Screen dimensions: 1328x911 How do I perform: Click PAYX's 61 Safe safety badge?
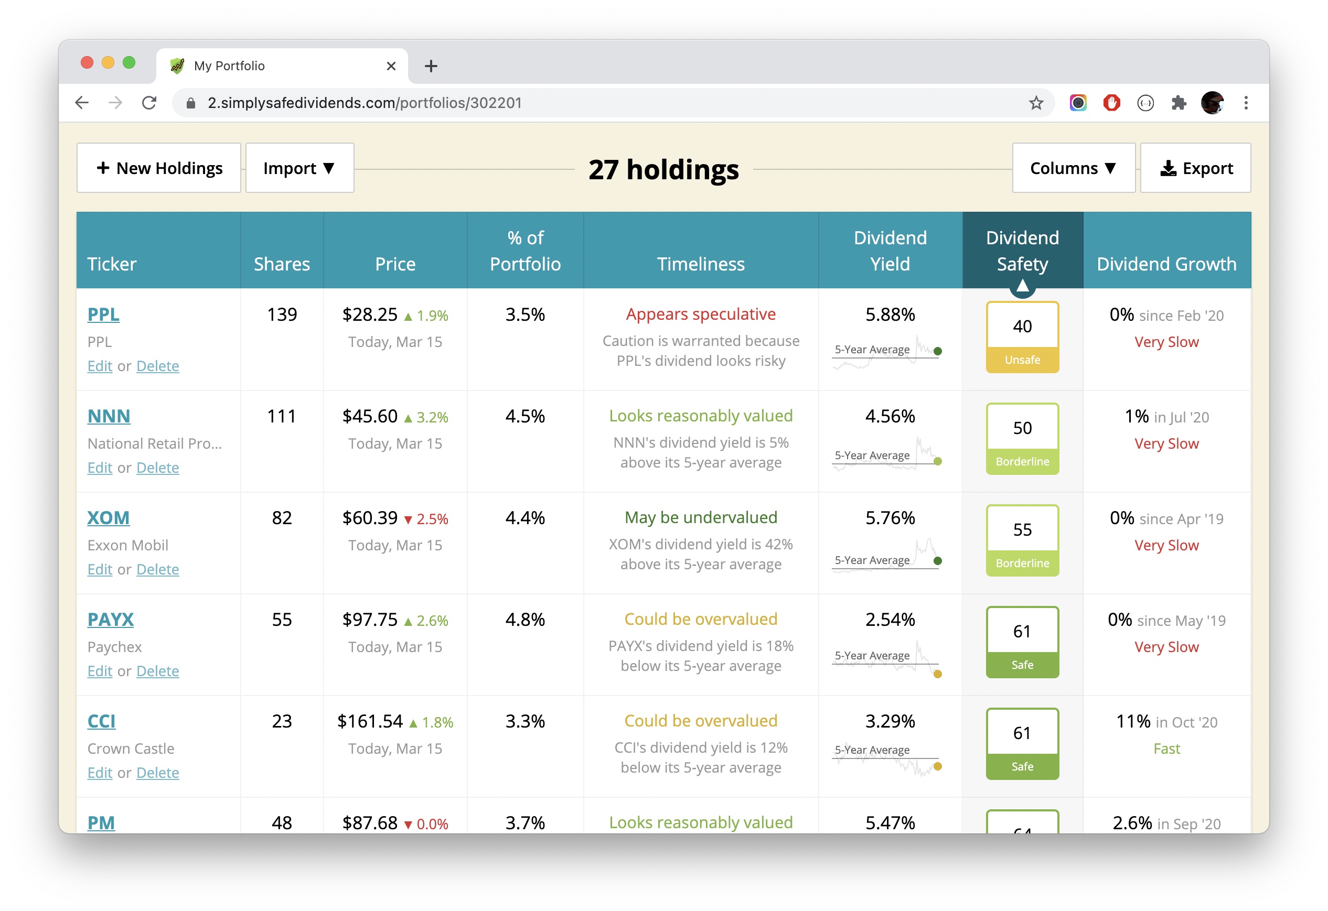pyautogui.click(x=1022, y=642)
